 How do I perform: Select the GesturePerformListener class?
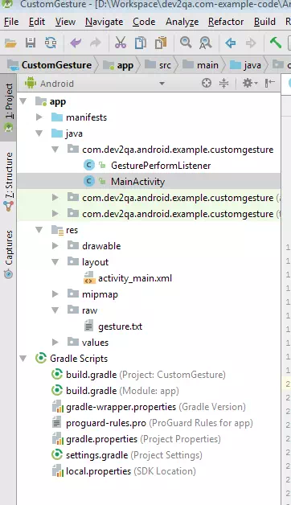coord(161,166)
